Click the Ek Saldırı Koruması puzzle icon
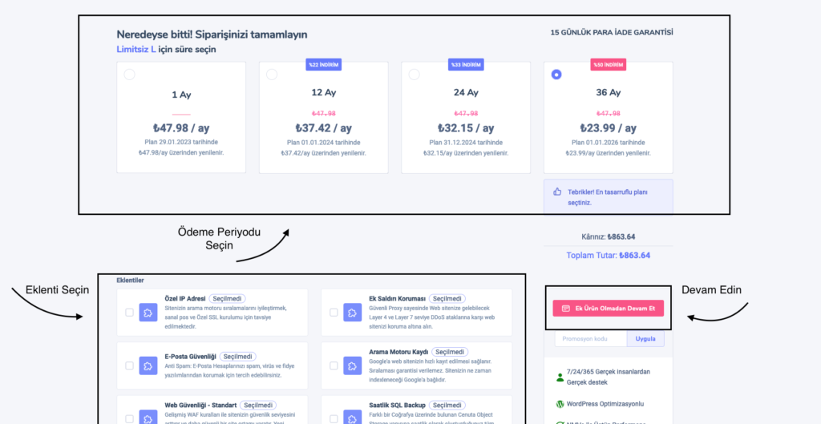This screenshot has height=424, width=821. click(x=353, y=313)
